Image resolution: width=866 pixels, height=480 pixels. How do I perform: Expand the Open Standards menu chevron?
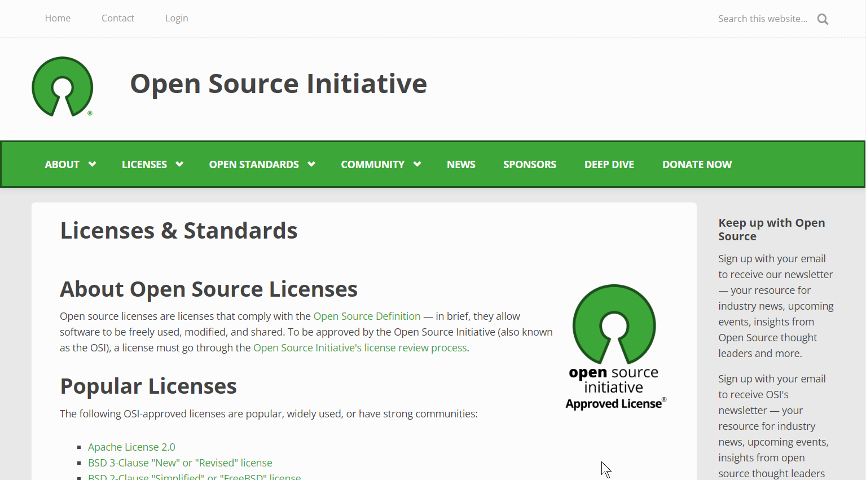coord(311,164)
